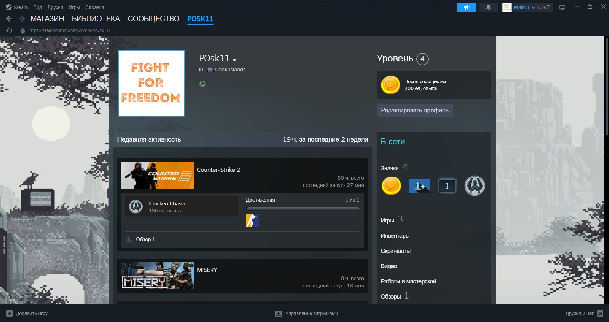Open the notifications bell
The height and width of the screenshot is (322, 609).
pos(488,7)
